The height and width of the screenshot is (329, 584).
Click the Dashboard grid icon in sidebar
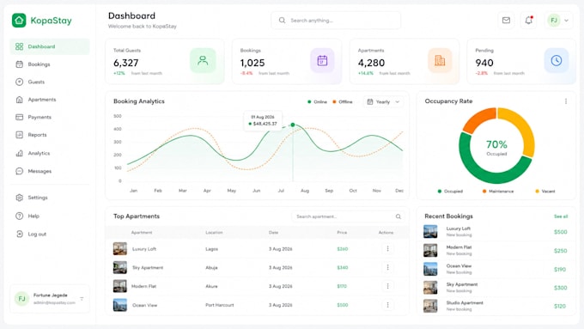click(x=20, y=46)
